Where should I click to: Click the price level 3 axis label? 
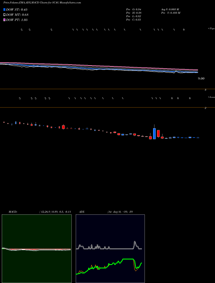pos(206,90)
